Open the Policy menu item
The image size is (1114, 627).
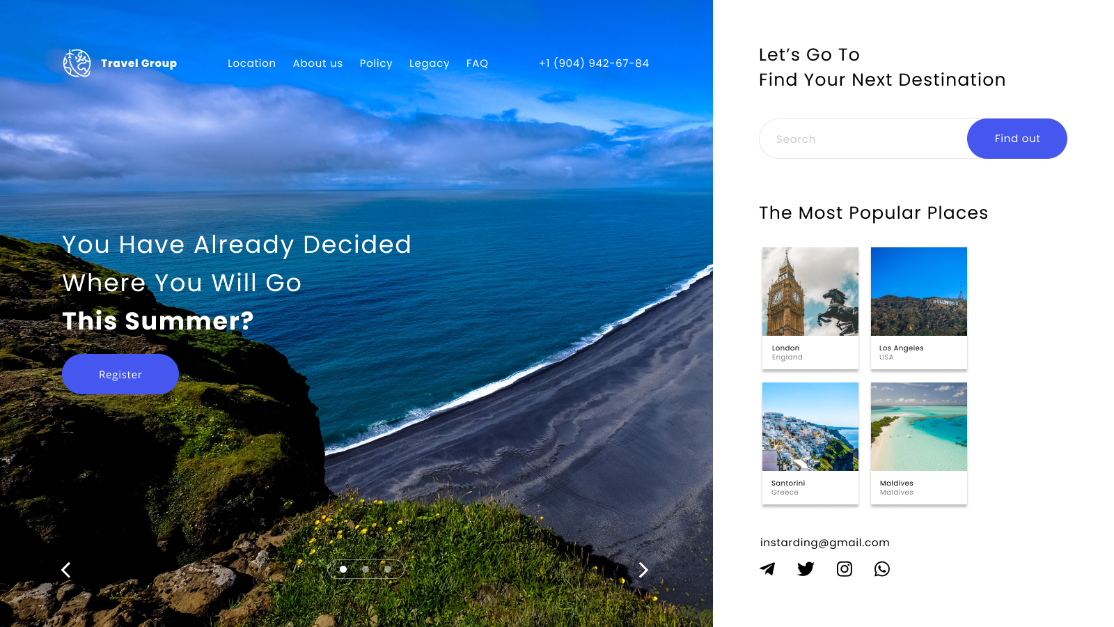376,63
